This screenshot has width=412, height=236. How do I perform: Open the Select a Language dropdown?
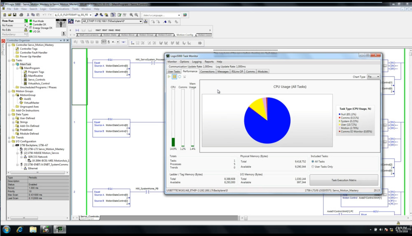click(178, 15)
